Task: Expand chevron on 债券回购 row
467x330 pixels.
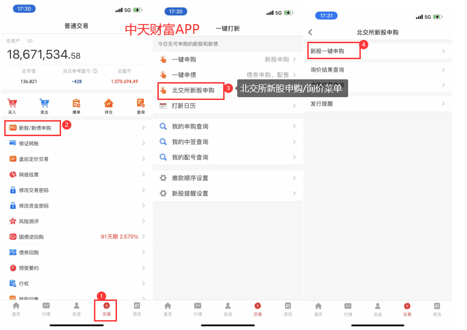Action: click(x=143, y=253)
